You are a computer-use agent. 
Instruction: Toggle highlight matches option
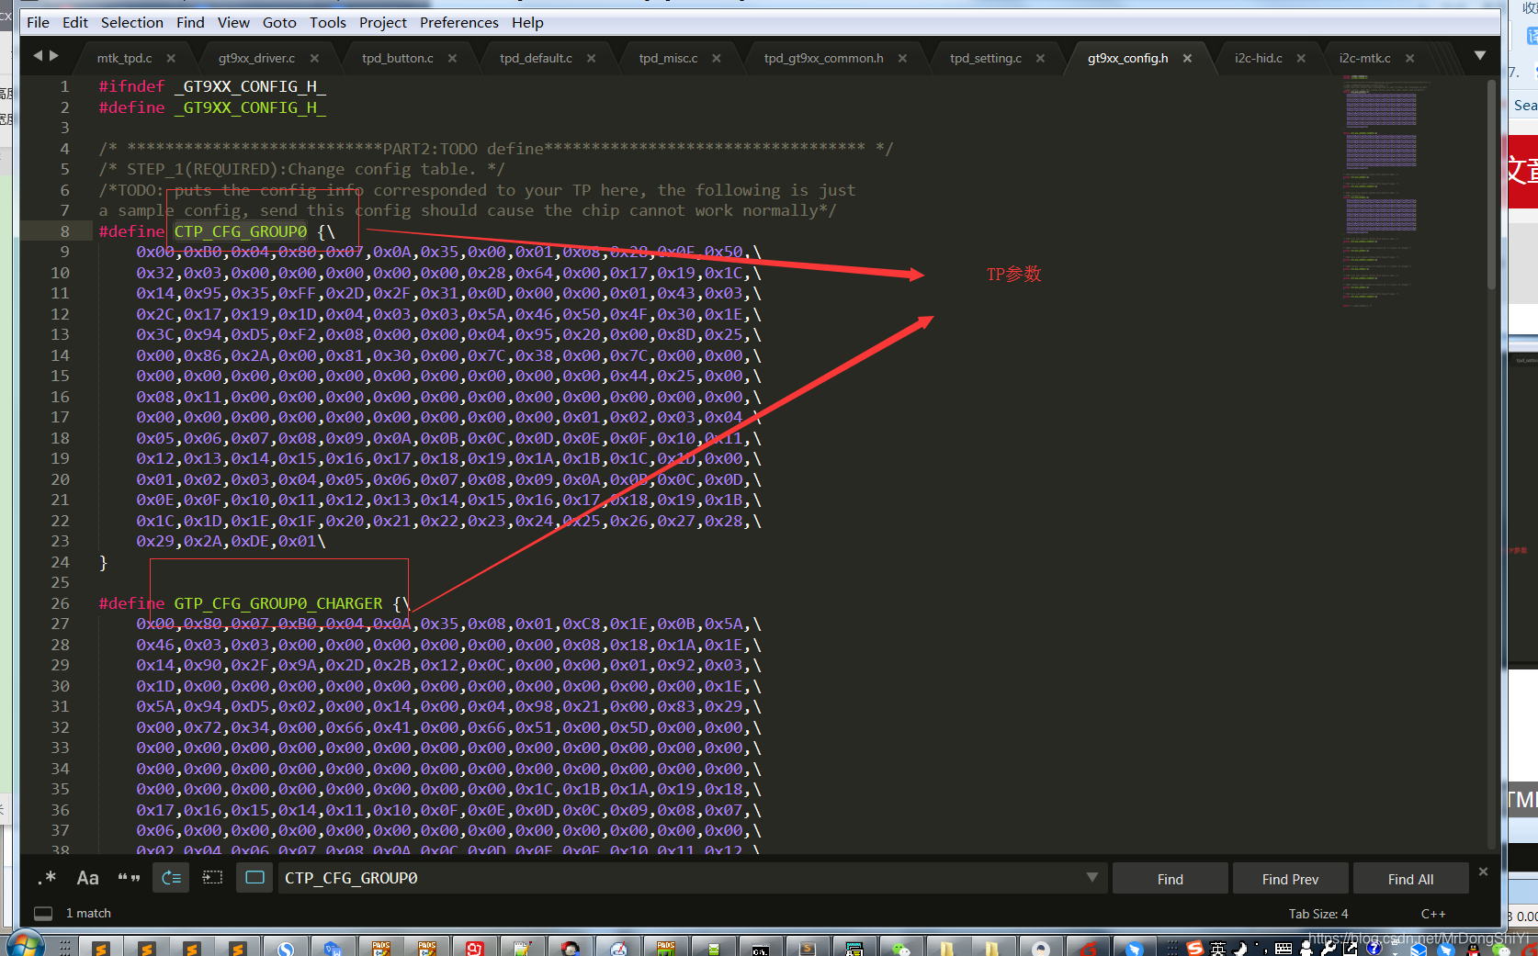pos(254,878)
